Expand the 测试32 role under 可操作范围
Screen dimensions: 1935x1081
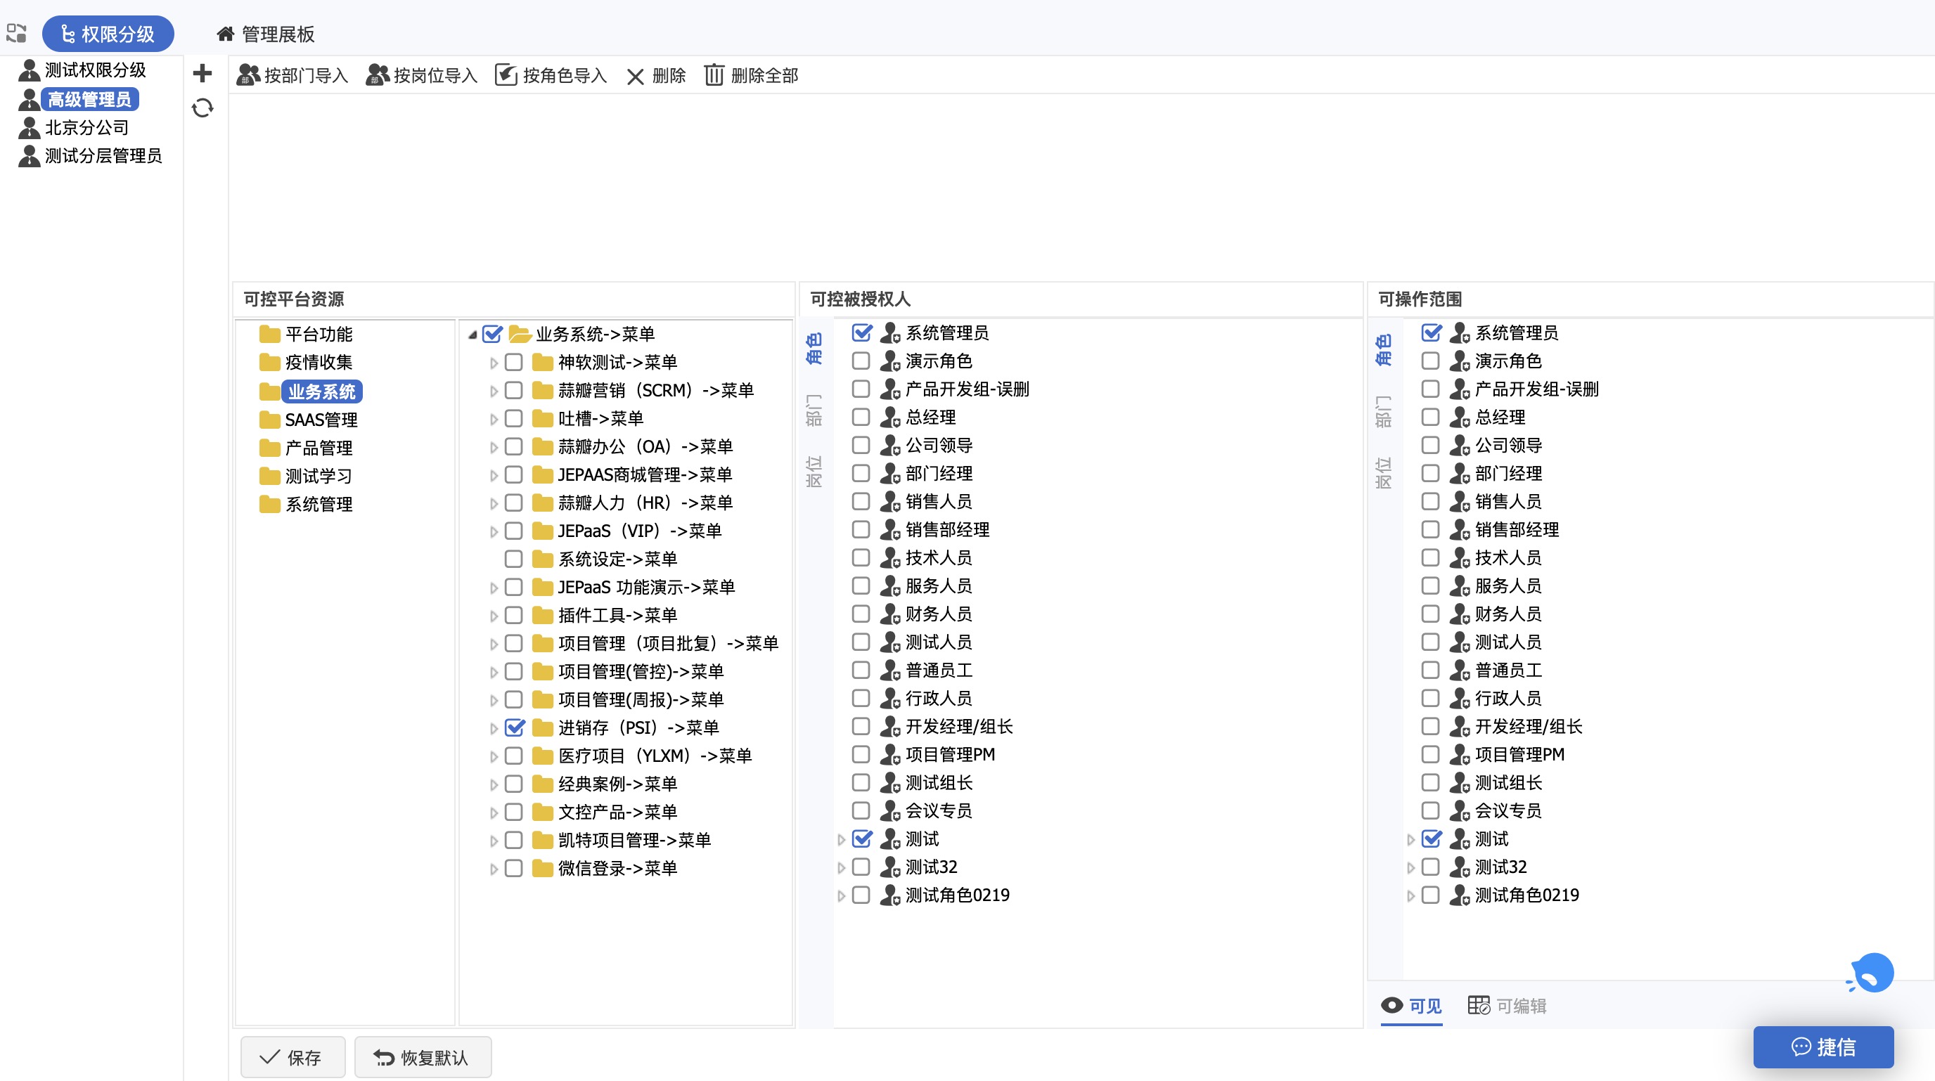coord(1410,868)
